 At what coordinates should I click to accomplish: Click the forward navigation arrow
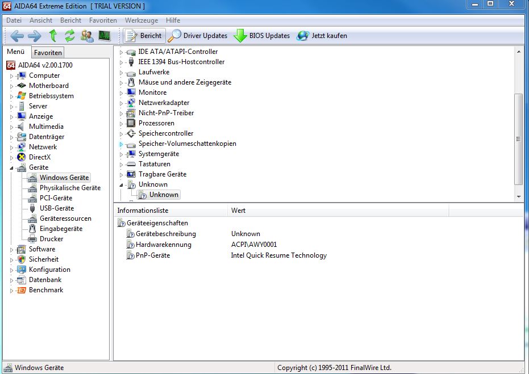pos(35,36)
